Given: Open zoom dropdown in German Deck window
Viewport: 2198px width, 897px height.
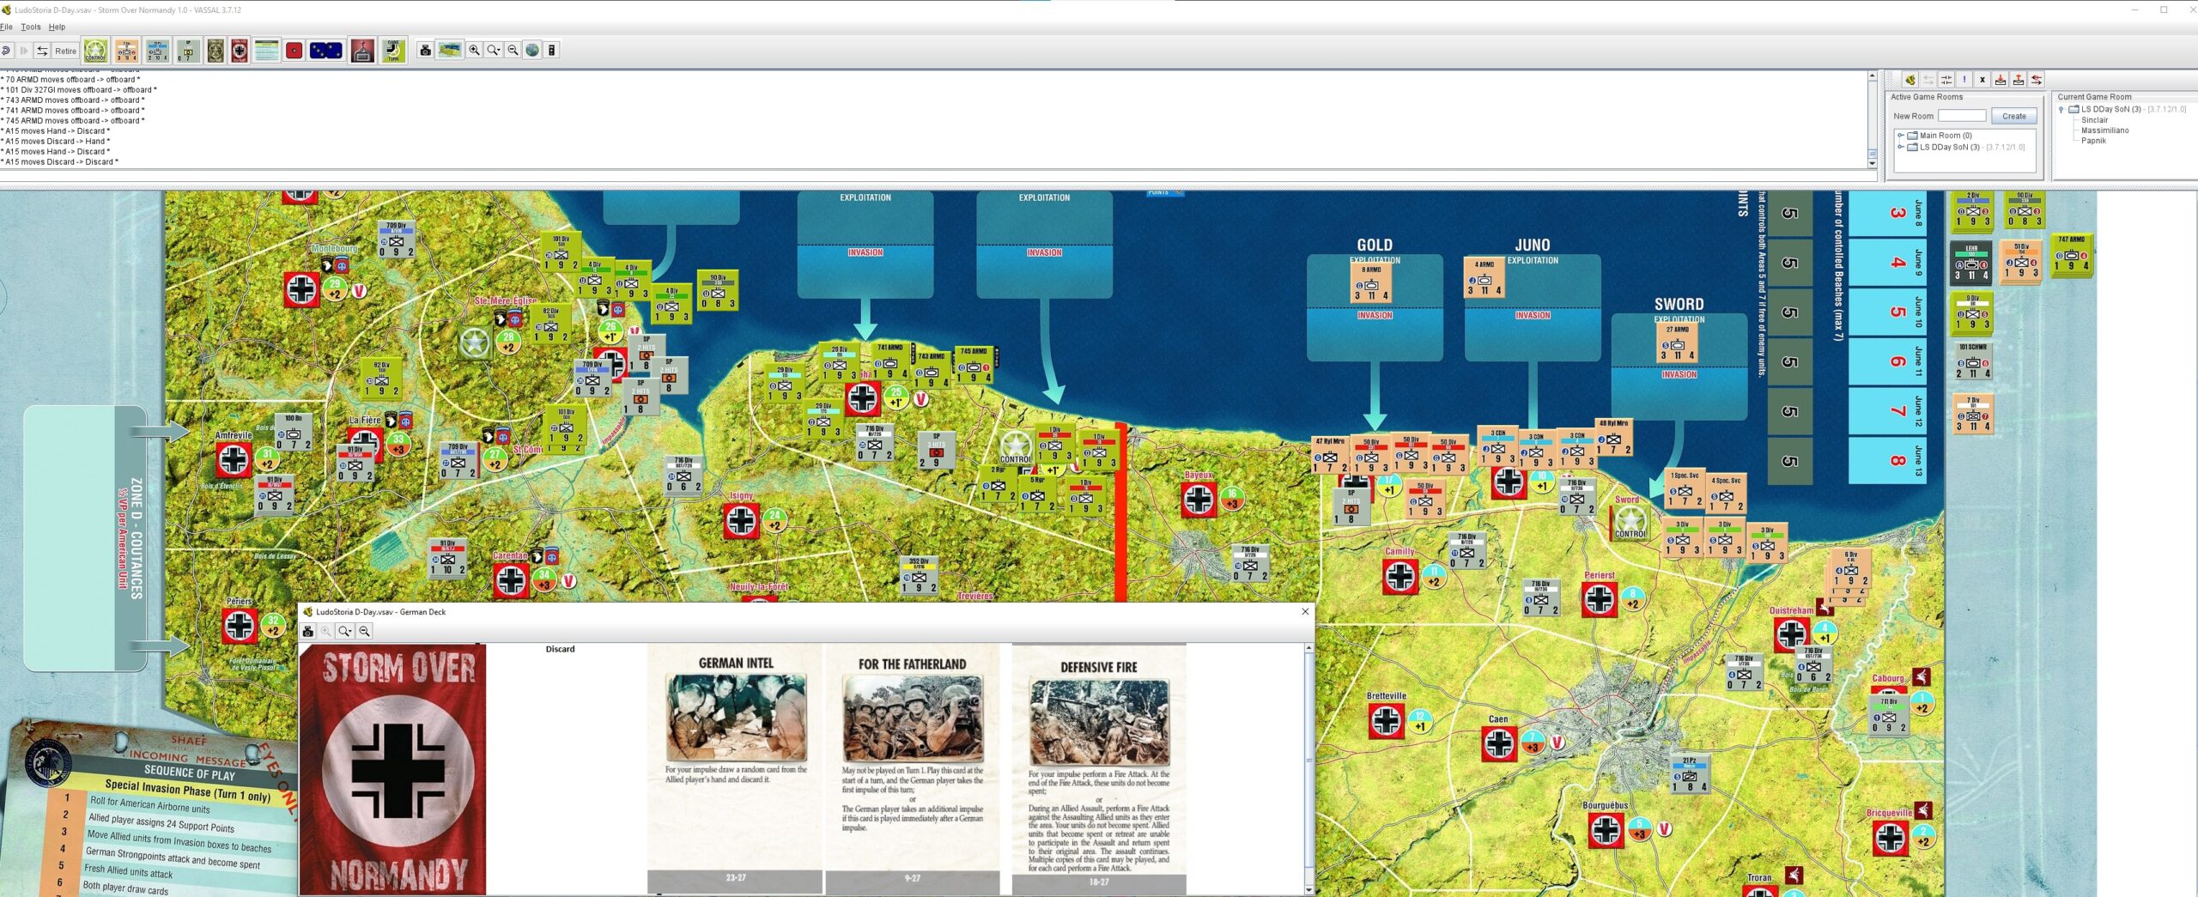Looking at the screenshot, I should click(345, 631).
